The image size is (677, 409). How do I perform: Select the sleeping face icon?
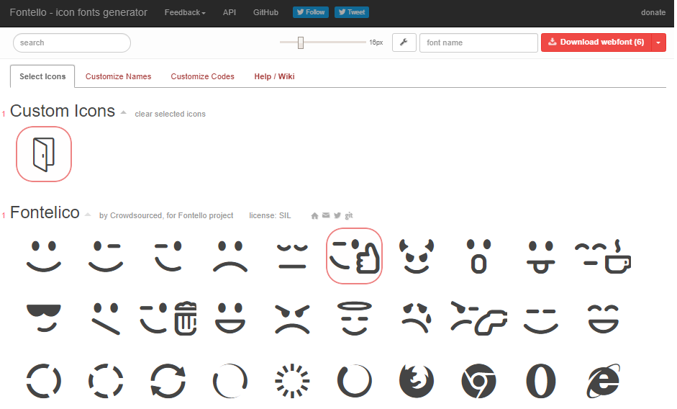tap(292, 256)
